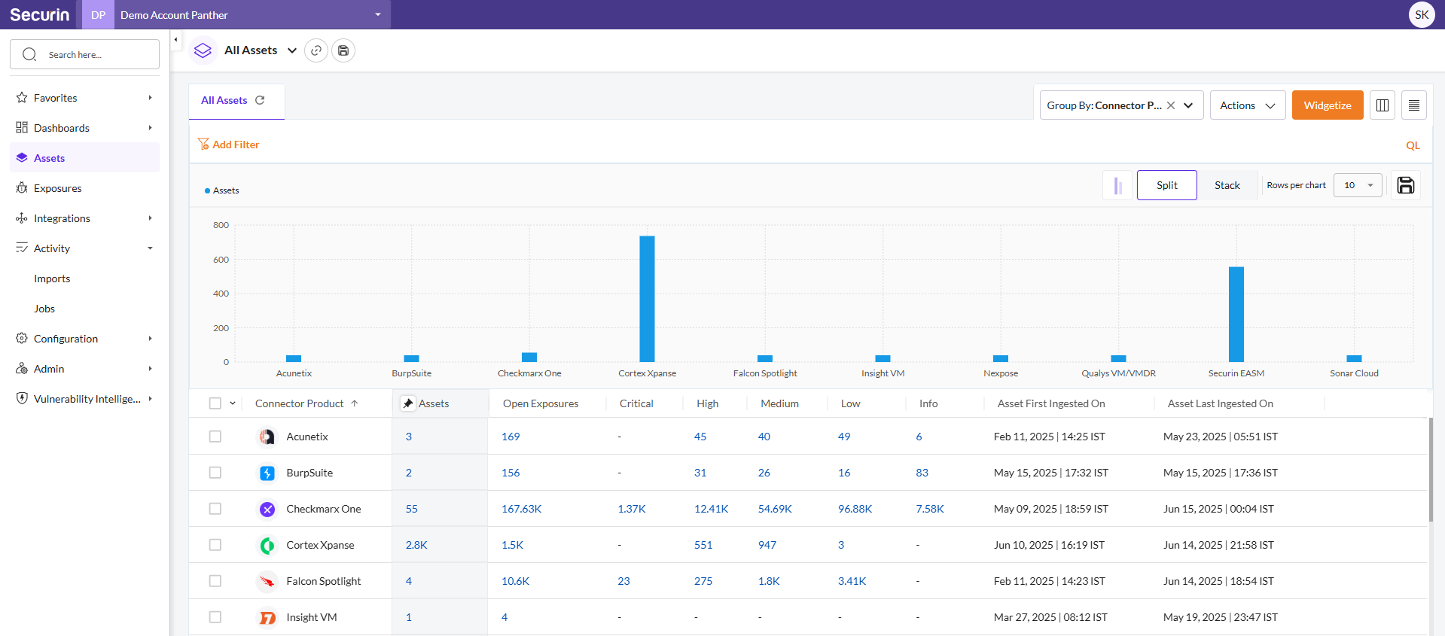Screen dimensions: 1445x636
Task: Sort by the Connector Product arrow
Action: [355, 403]
